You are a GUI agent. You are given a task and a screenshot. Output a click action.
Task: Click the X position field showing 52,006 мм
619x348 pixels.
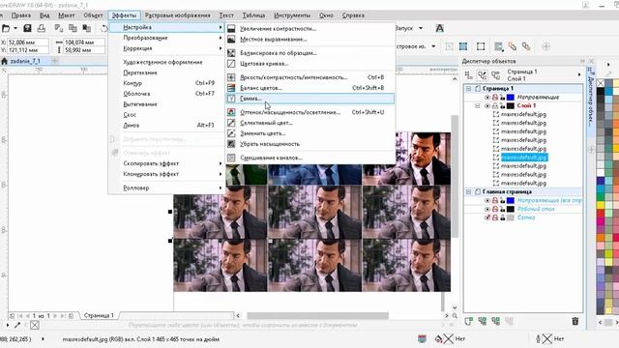click(28, 43)
